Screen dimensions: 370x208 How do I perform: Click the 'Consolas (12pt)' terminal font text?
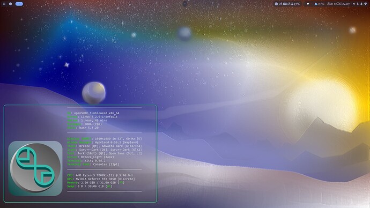(x=106, y=164)
